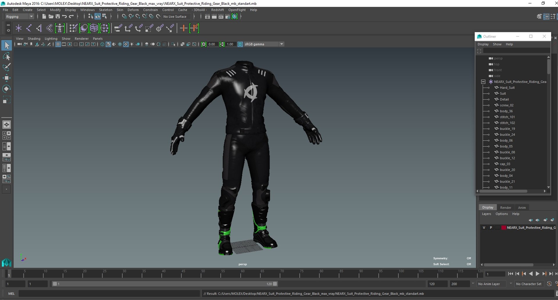The height and width of the screenshot is (300, 558).
Task: Activate the Scale tool in toolbox
Action: 7,100
